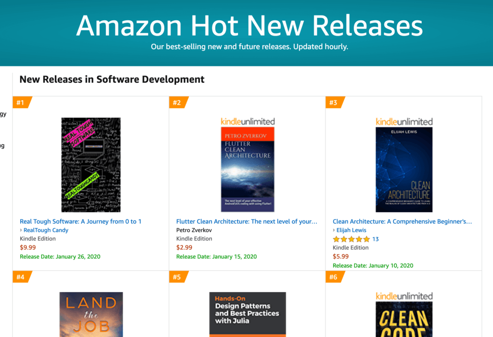Click Kindle Edition under RealTough Candy

[x=38, y=239]
